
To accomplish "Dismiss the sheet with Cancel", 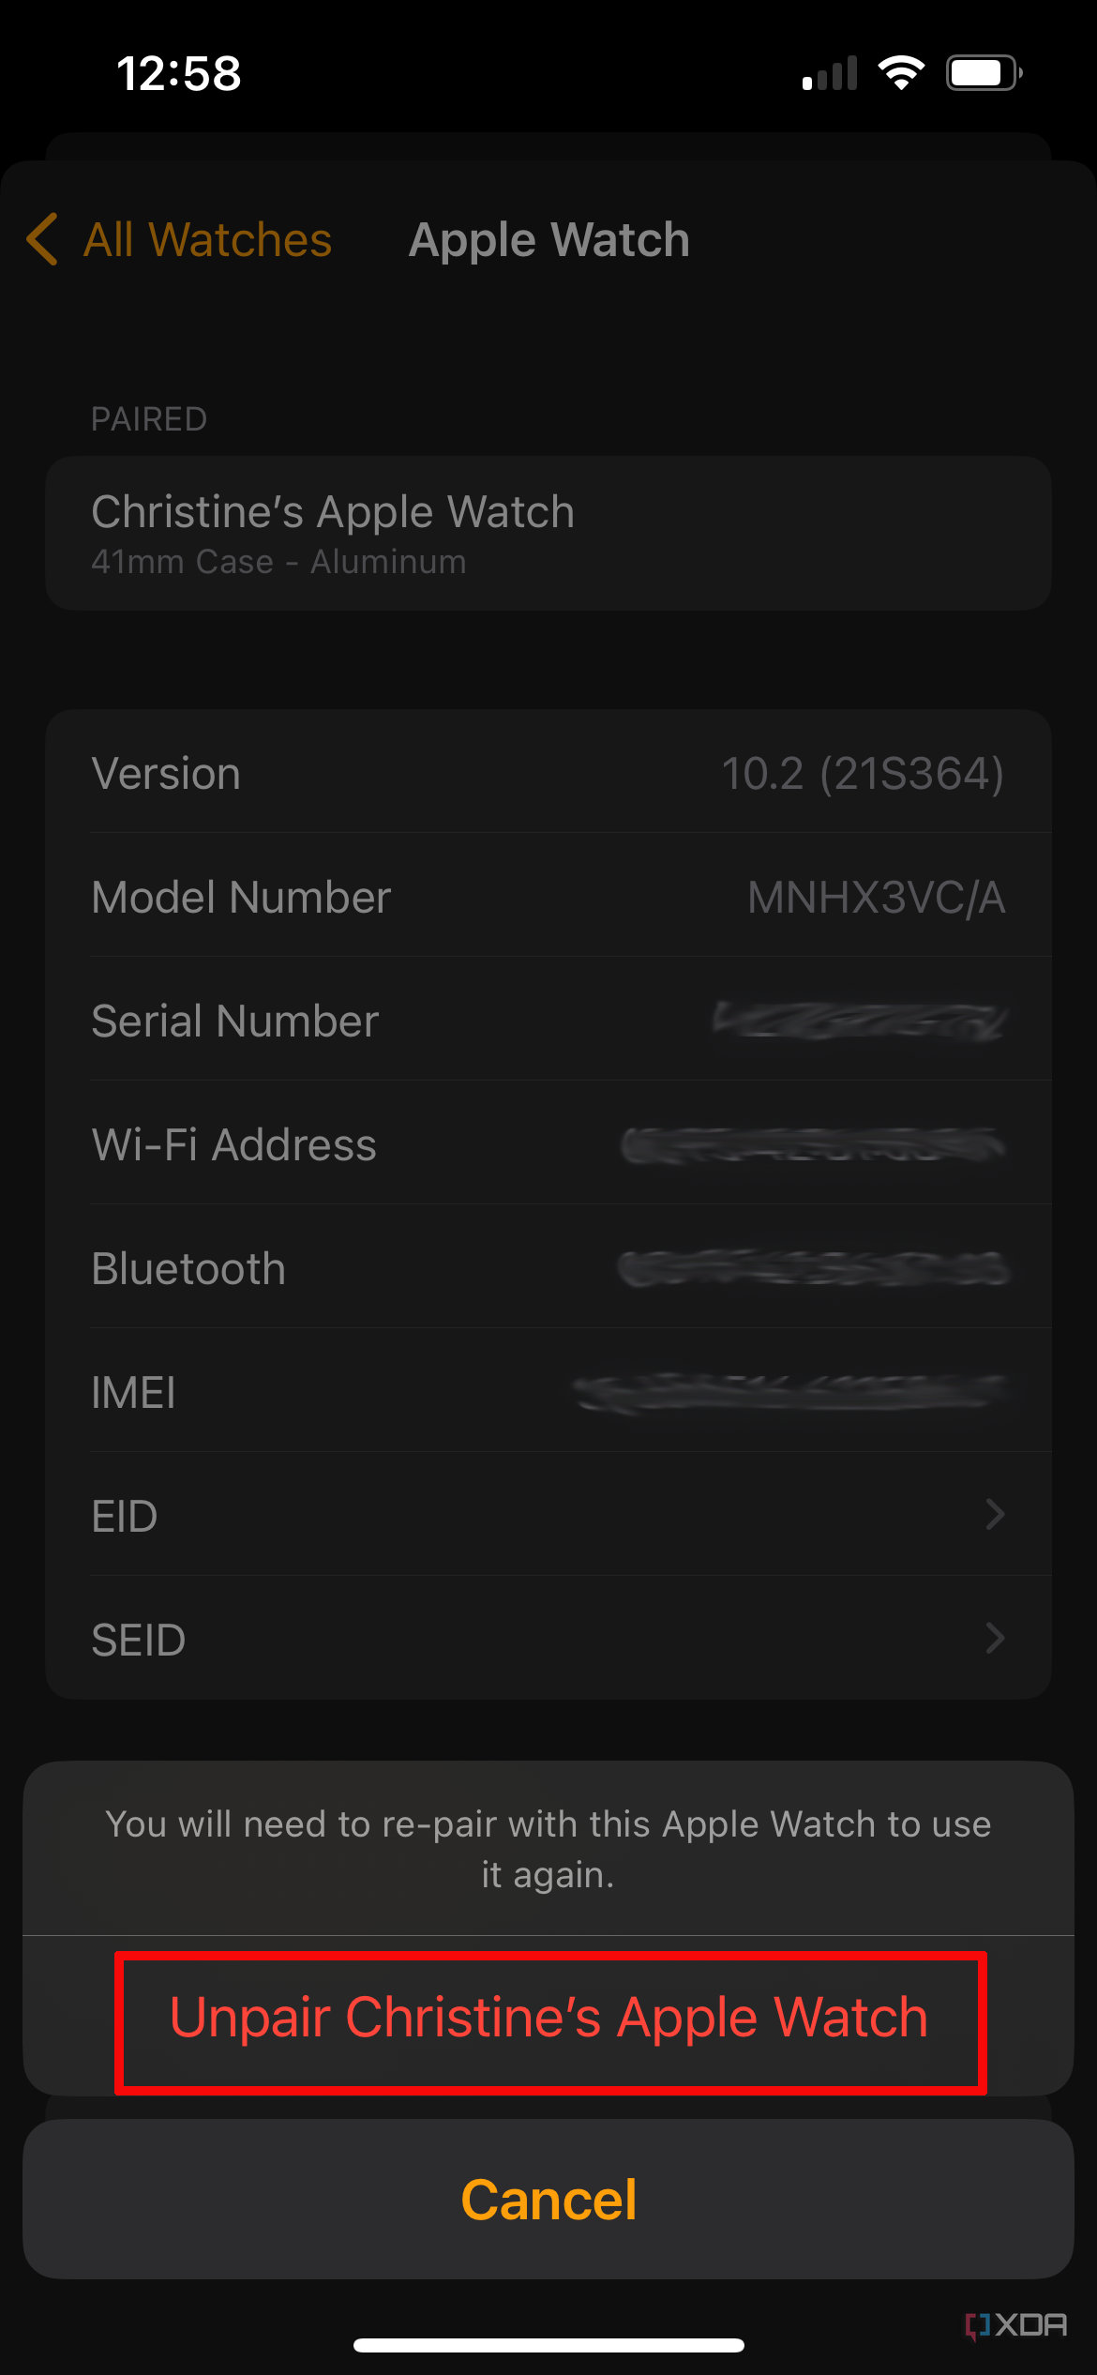I will point(548,2199).
